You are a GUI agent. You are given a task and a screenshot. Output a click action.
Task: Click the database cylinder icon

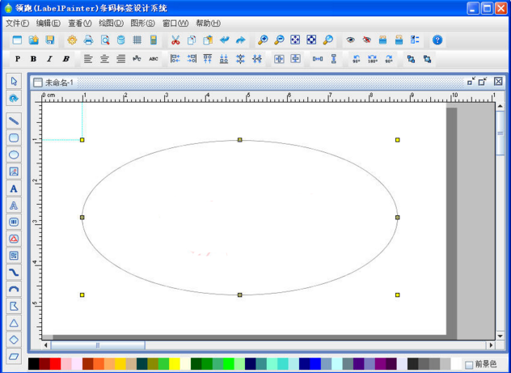121,40
